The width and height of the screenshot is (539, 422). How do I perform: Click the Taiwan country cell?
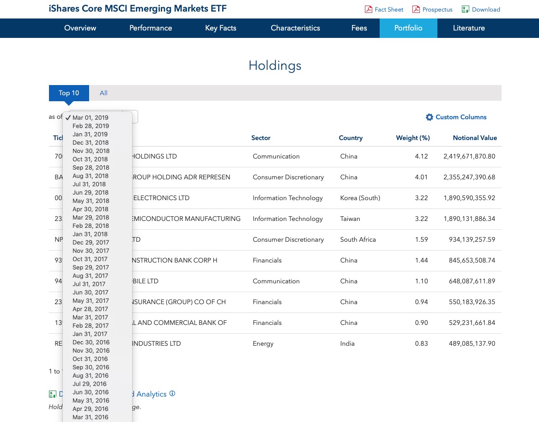[350, 219]
